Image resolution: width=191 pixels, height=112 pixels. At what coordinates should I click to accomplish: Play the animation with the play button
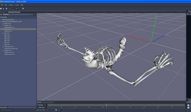41,110
